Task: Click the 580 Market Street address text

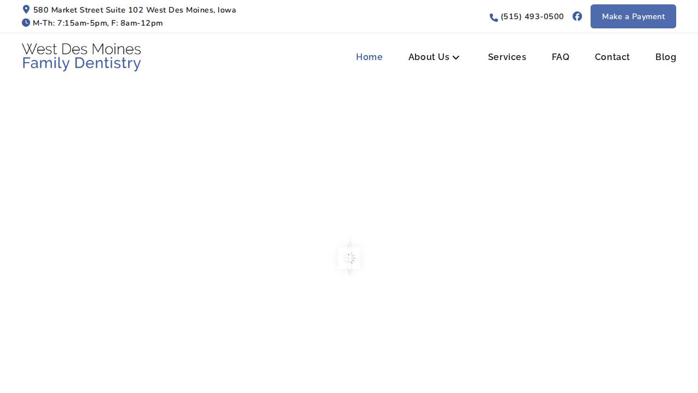Action: point(134,10)
